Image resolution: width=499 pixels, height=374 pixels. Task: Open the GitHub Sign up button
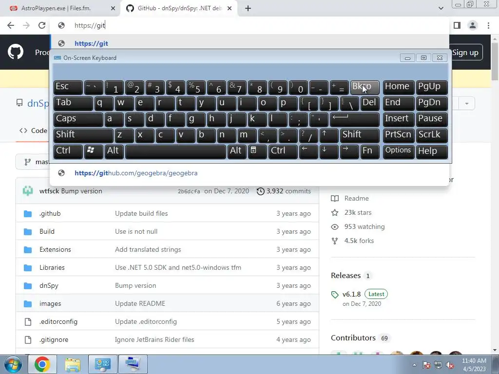pos(466,53)
